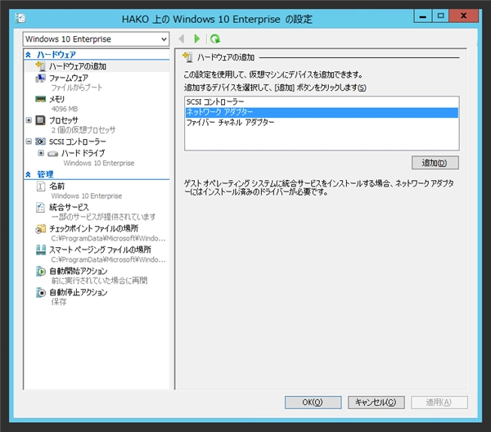Image resolution: width=491 pixels, height=432 pixels.
Task: Click the 4096 MB memory value text
Action: 65,109
